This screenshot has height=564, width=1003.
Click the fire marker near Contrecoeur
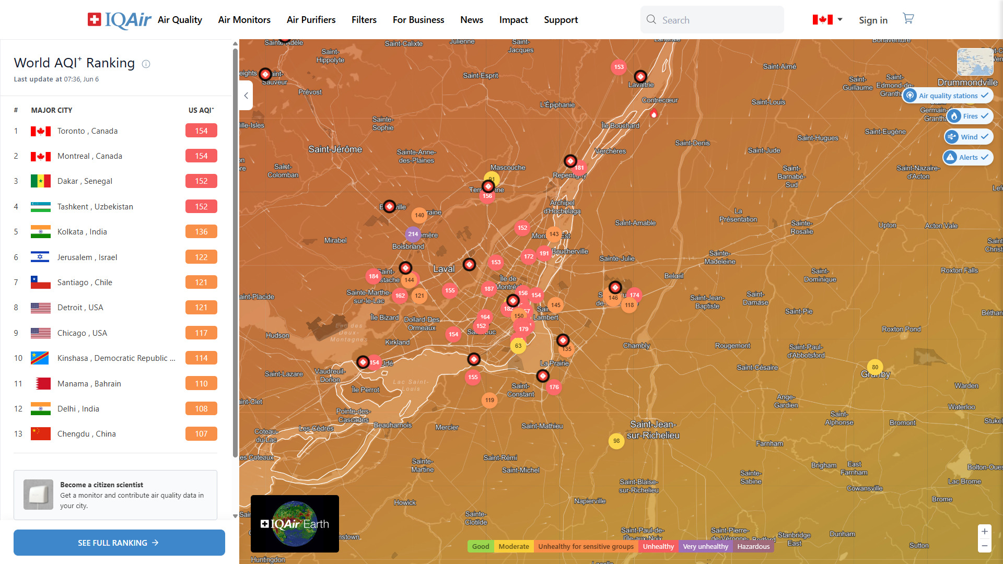(x=654, y=113)
